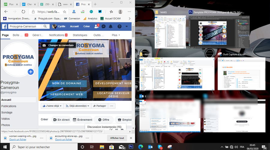Open the Statistiques page tab

80,35
